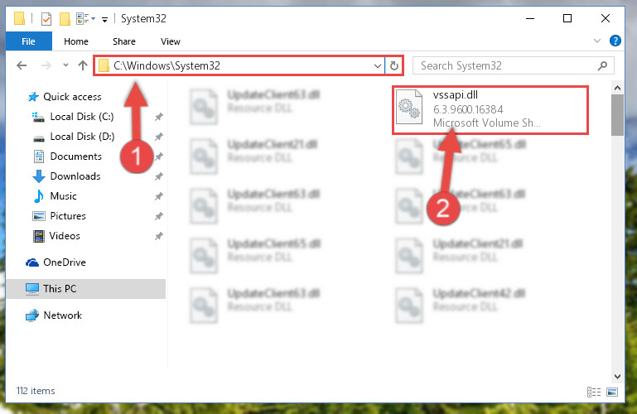Expand the address bar history dropdown
This screenshot has height=414, width=637.
coord(378,65)
